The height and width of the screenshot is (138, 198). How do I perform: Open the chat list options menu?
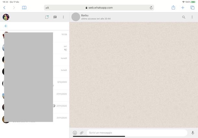tap(63, 17)
